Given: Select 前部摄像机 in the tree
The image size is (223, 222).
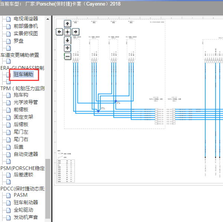Looking at the screenshot, I should (x=26, y=26).
